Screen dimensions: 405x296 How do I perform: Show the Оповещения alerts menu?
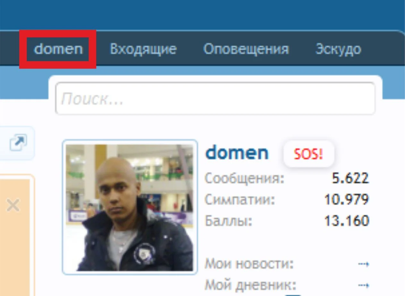(x=246, y=49)
